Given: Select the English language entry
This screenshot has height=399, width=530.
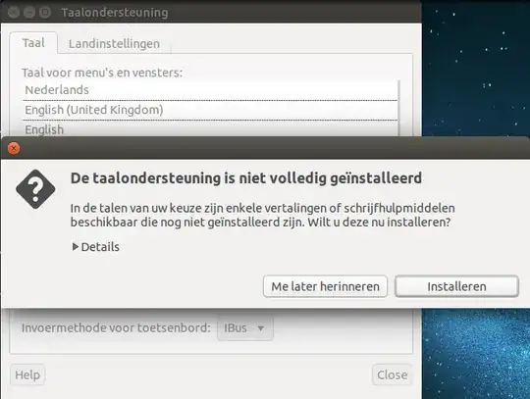Looking at the screenshot, I should pos(210,129).
